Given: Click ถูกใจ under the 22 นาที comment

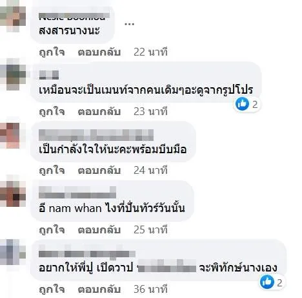Looking at the screenshot, I should (52, 52).
